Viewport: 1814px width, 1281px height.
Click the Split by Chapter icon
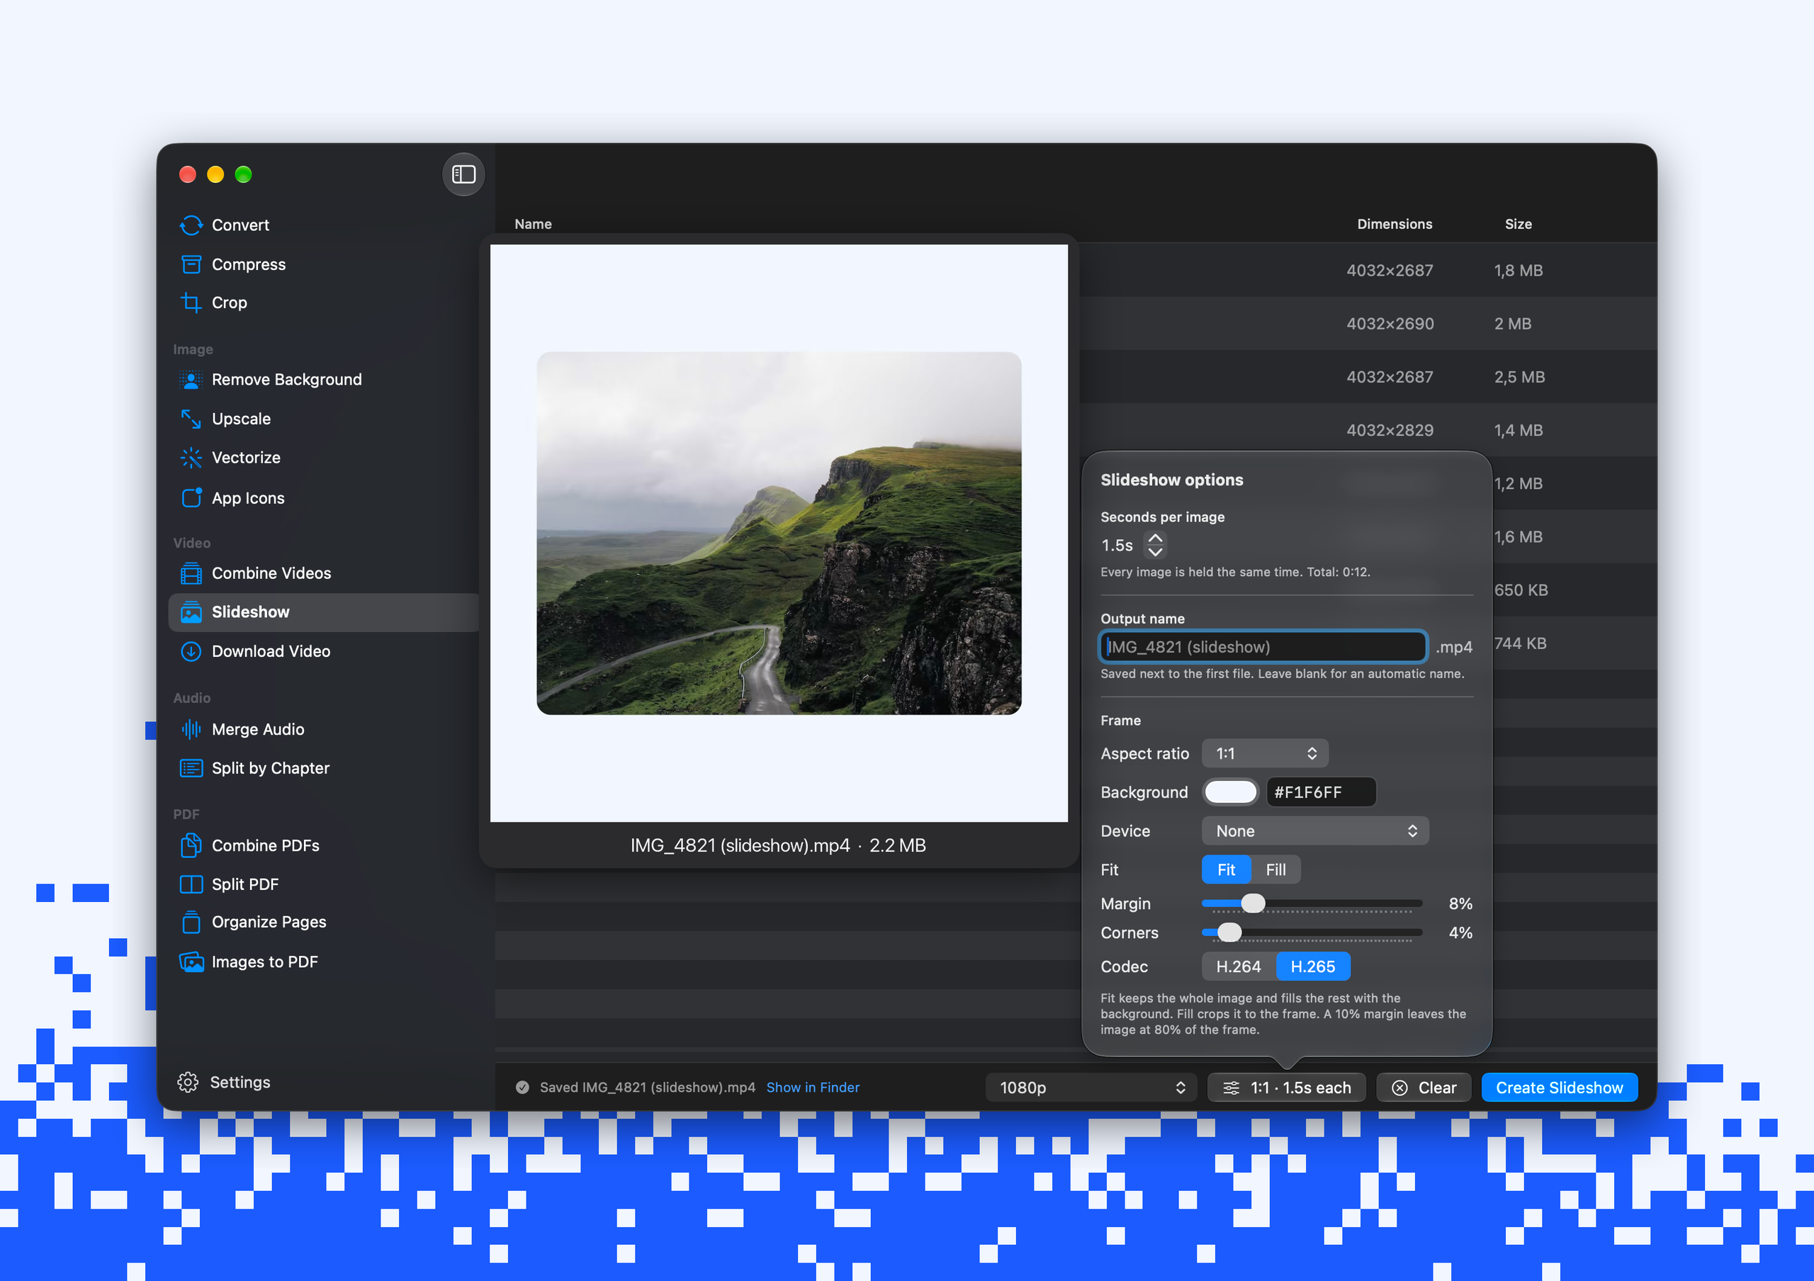click(191, 767)
